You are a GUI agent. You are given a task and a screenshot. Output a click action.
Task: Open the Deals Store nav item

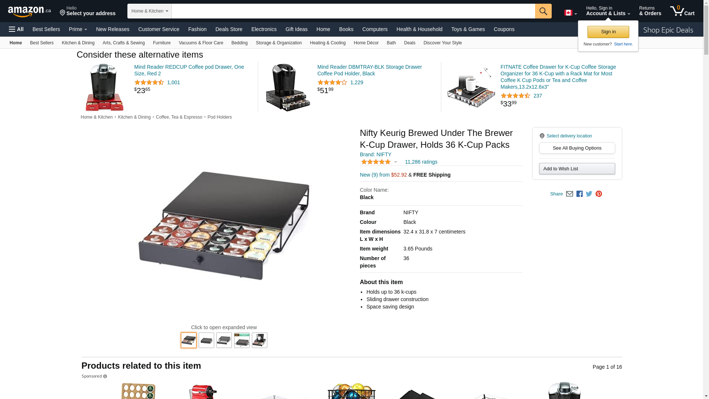coord(229,29)
